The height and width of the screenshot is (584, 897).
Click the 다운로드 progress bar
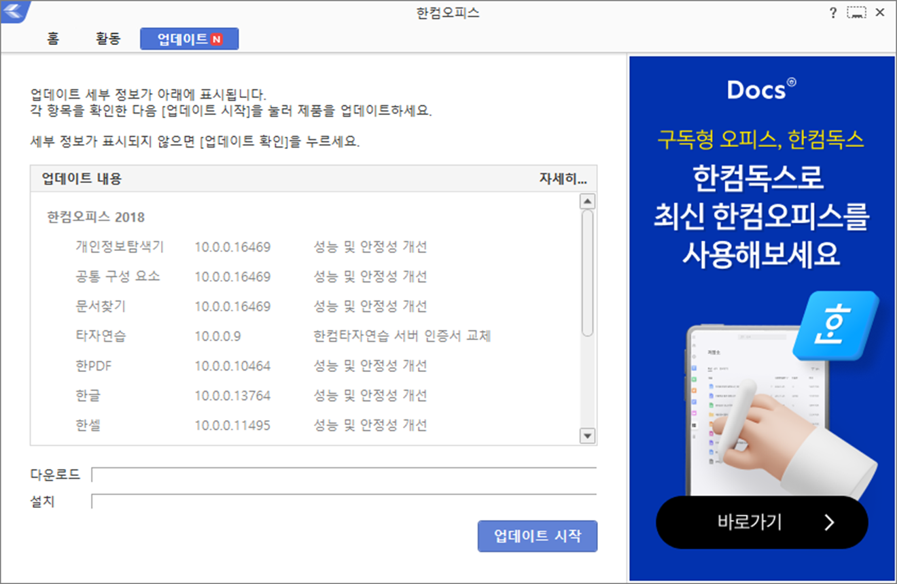click(344, 475)
